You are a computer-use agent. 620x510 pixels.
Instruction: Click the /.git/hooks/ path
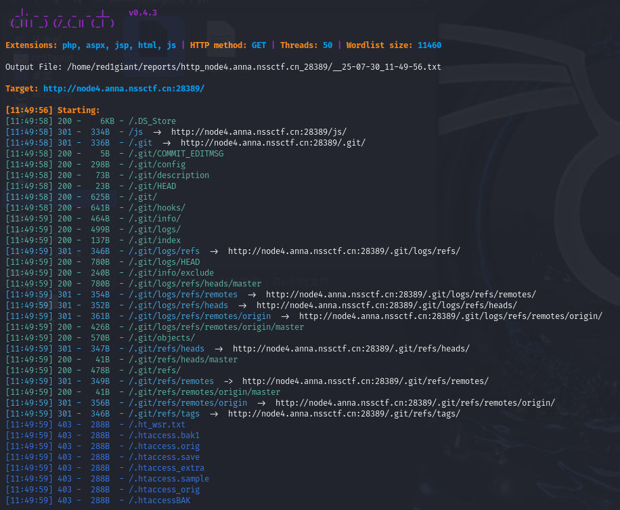click(157, 208)
